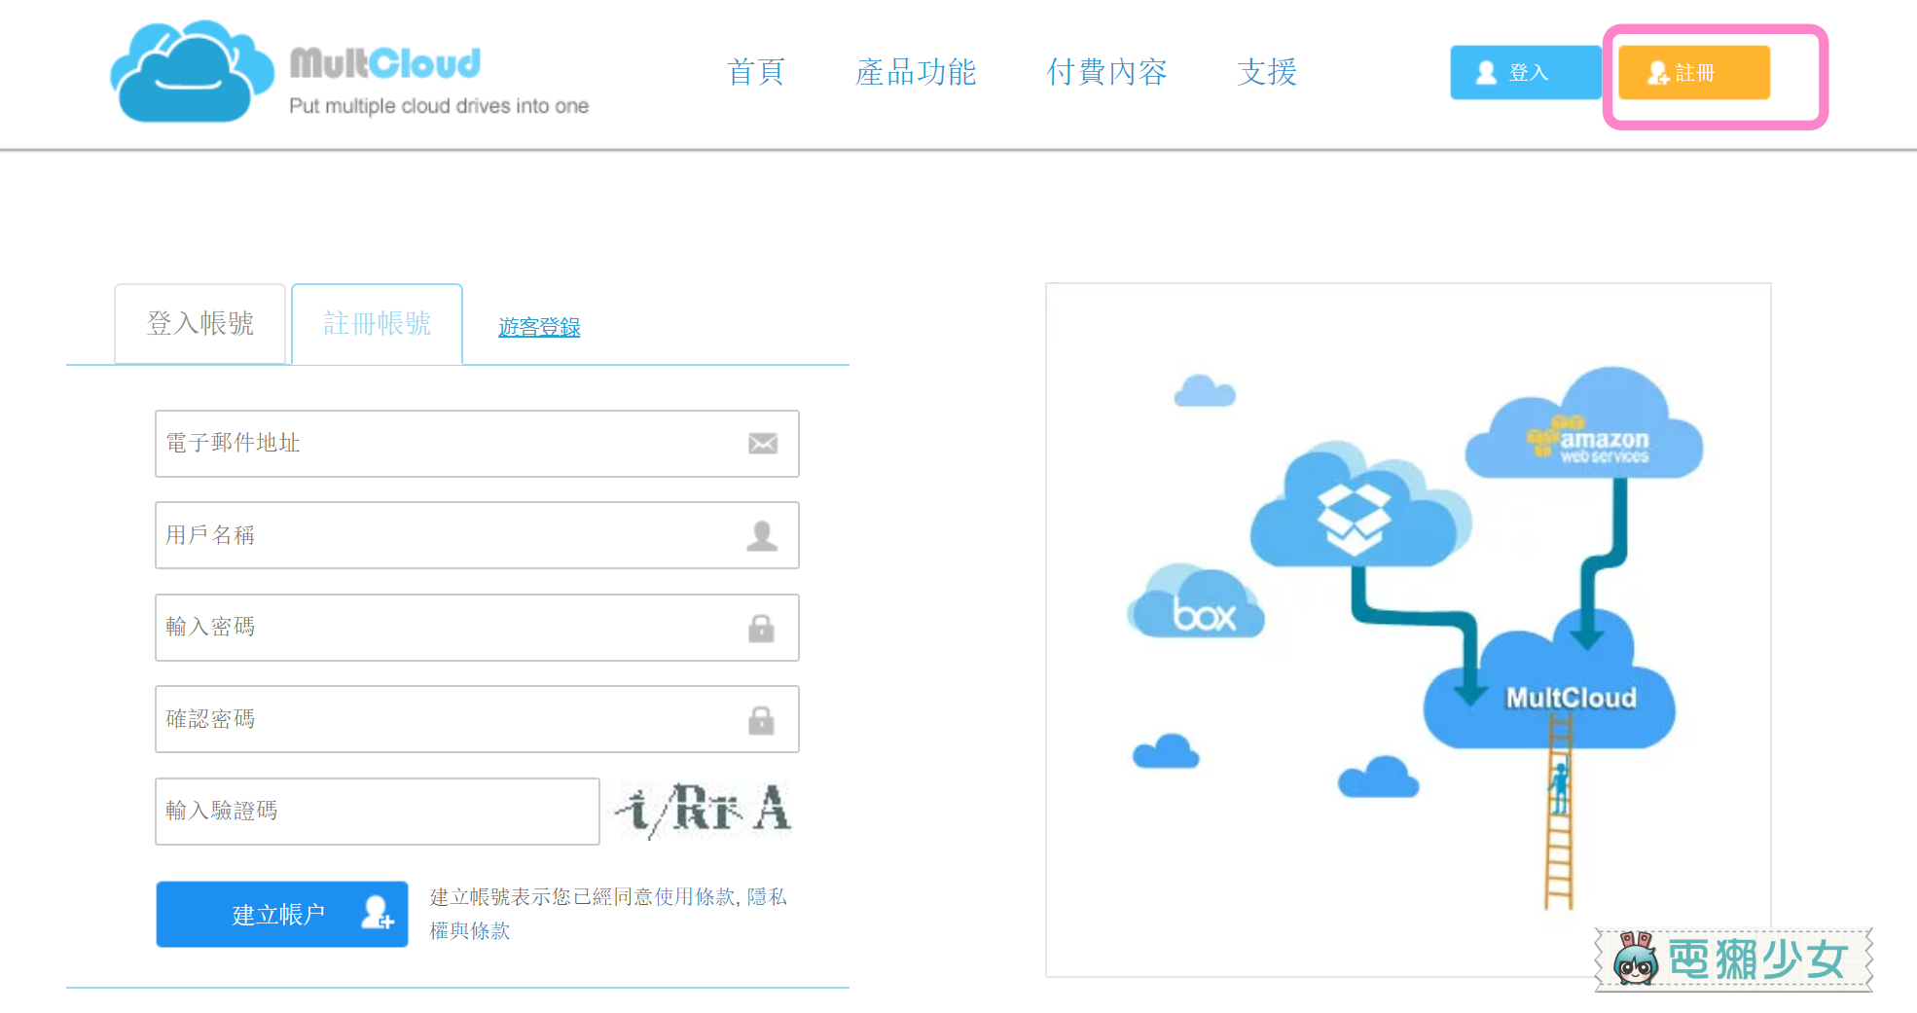Click the 遊客登錄 guest login link
The height and width of the screenshot is (1013, 1917).
[x=539, y=327]
